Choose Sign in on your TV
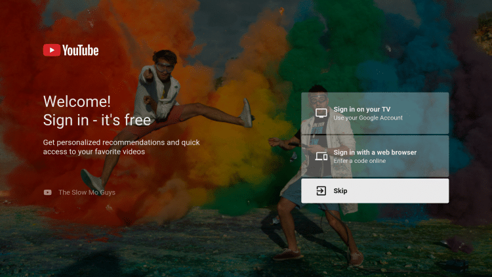492x277 pixels. coord(375,114)
